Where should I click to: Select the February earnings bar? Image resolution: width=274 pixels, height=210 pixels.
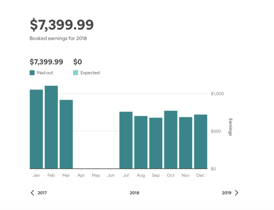click(x=51, y=127)
